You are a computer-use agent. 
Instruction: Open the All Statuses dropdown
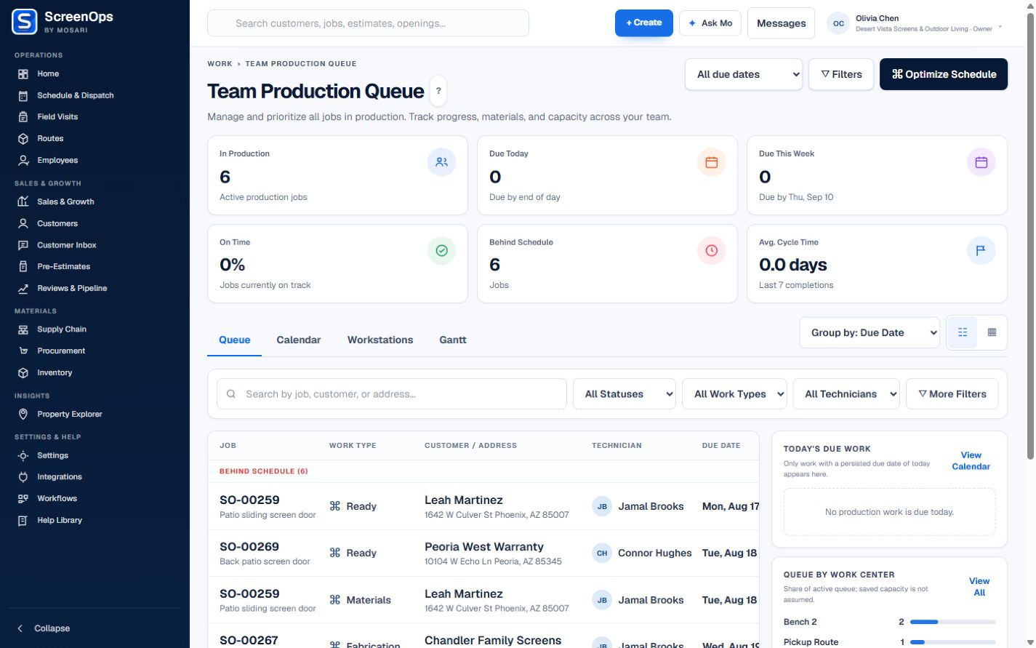pos(625,394)
